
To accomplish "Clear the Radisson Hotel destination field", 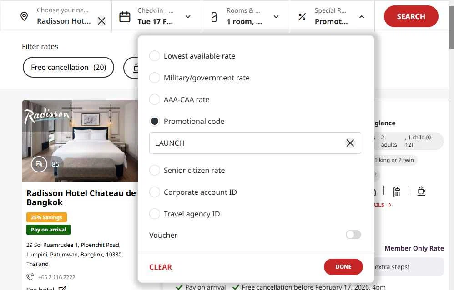I will [101, 21].
